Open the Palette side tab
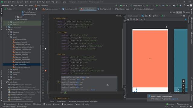193x108 pixels. point(125,18)
